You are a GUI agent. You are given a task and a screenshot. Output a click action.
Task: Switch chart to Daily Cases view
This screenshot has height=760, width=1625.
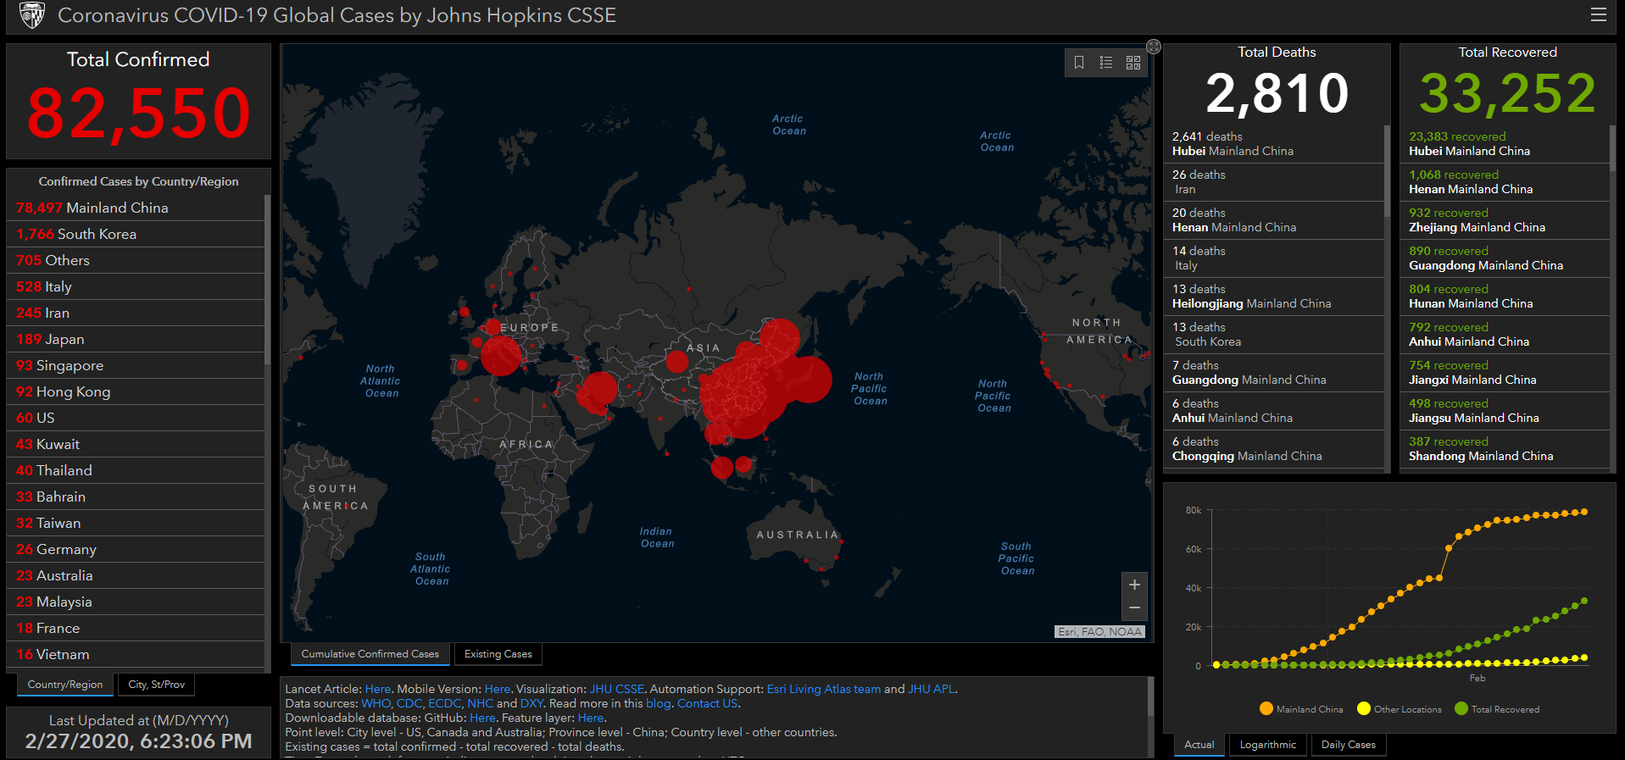[1349, 745]
